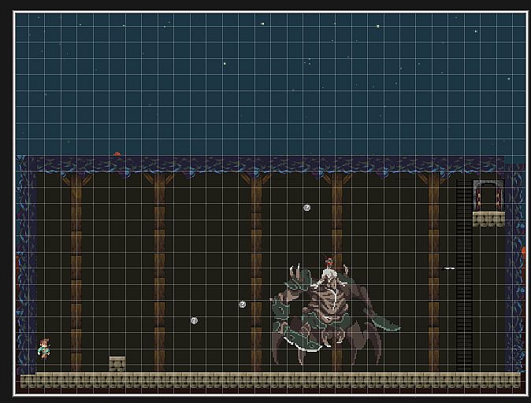Click the orange object on right edge
The width and height of the screenshot is (531, 403).
(523, 251)
